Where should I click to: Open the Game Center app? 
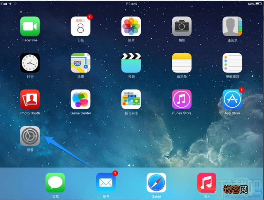point(81,99)
